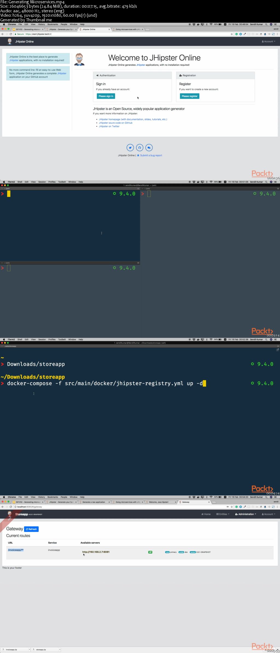Click the Storeapp logo in the Gateway page navbar
The width and height of the screenshot is (280, 653).
[x=10, y=514]
